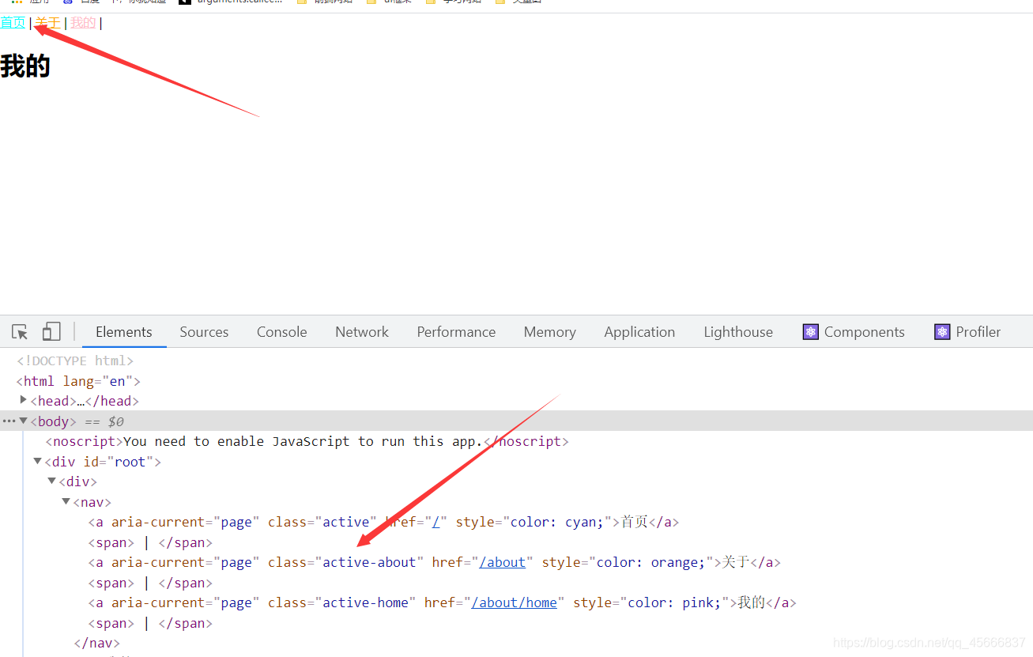
Task: Collapse the div id="root" node
Action: (37, 461)
